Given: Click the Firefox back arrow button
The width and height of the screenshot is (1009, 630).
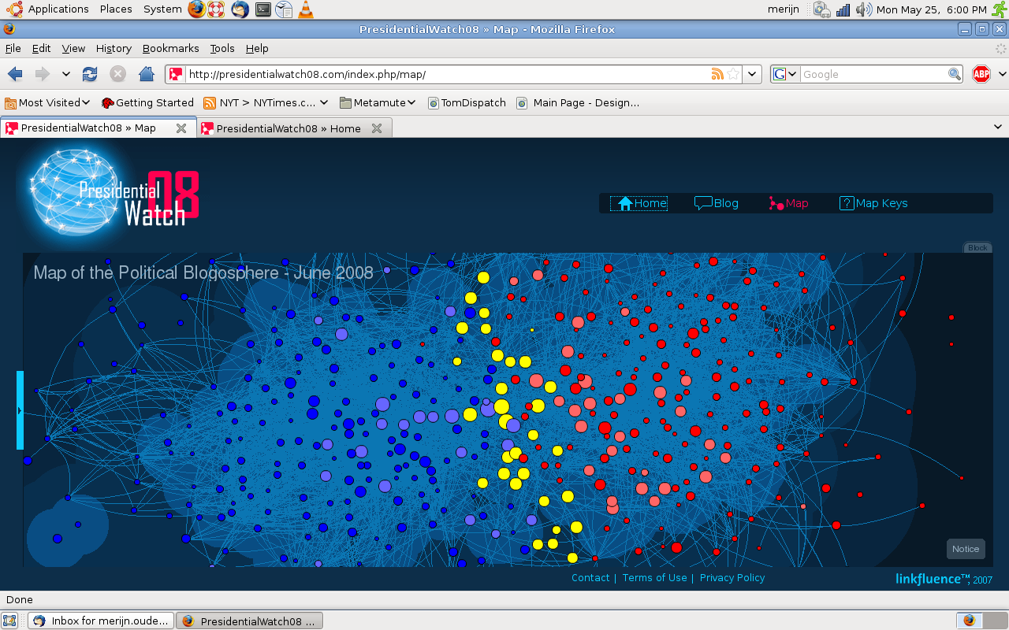Looking at the screenshot, I should [15, 74].
